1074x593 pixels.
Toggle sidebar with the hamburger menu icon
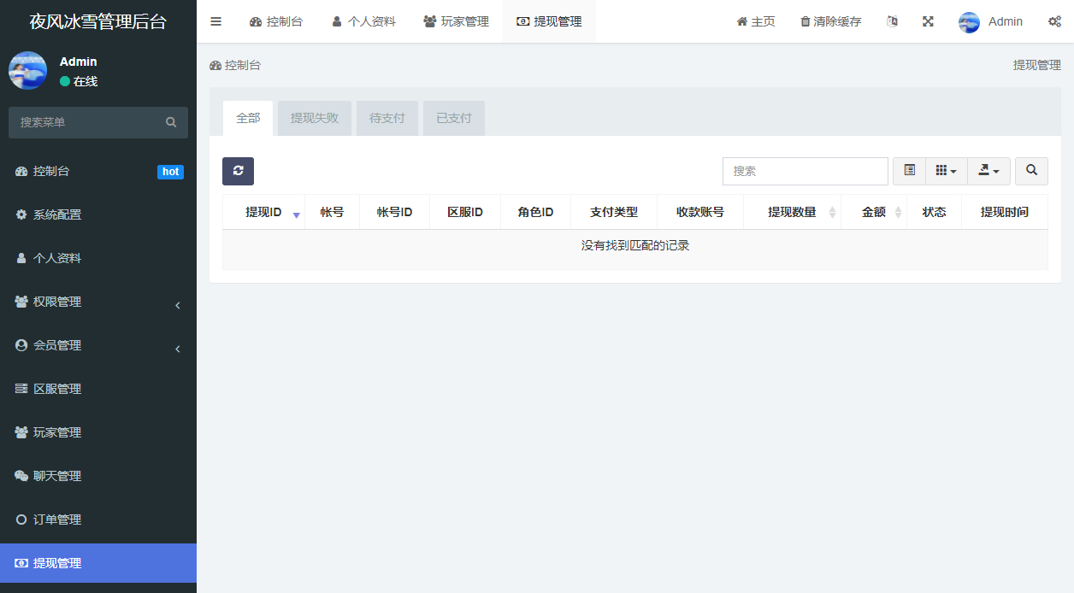215,21
